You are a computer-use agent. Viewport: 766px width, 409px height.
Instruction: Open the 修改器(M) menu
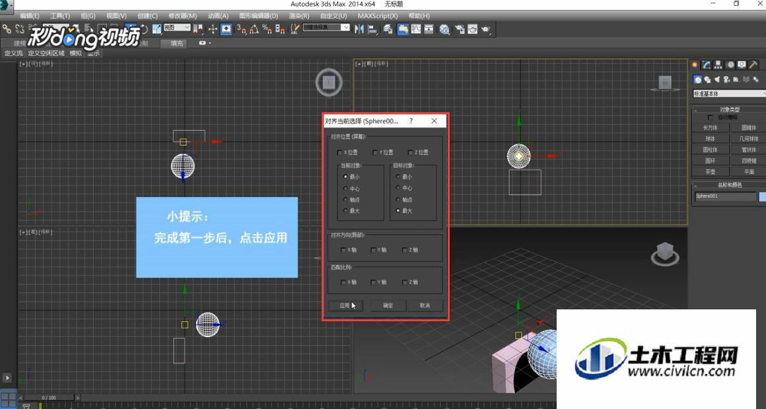(183, 16)
